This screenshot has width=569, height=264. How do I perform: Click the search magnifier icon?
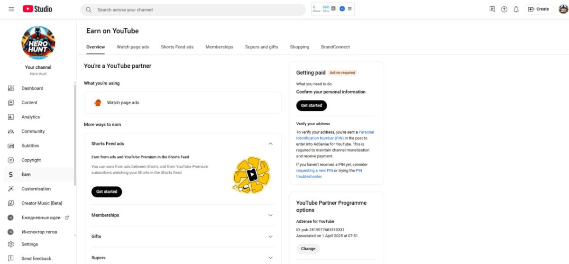pyautogui.click(x=89, y=9)
